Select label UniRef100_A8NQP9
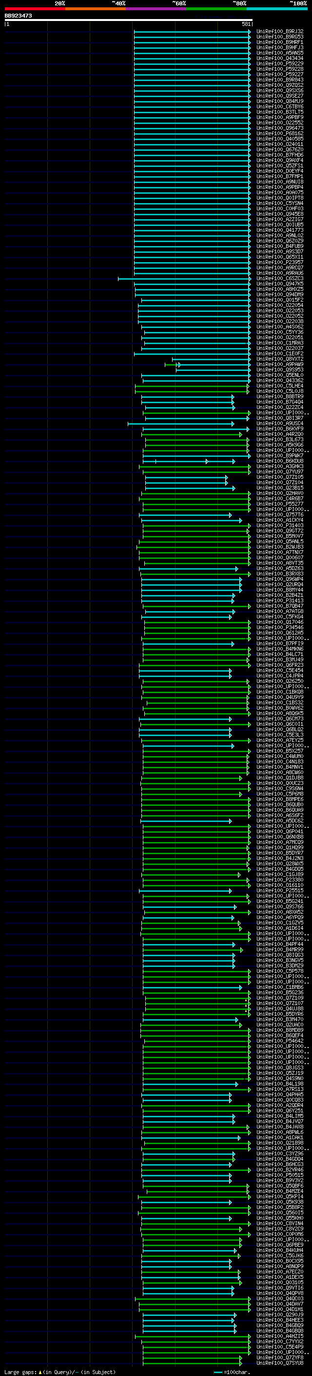Screen dimensions: 312x1376 tap(279, 1267)
